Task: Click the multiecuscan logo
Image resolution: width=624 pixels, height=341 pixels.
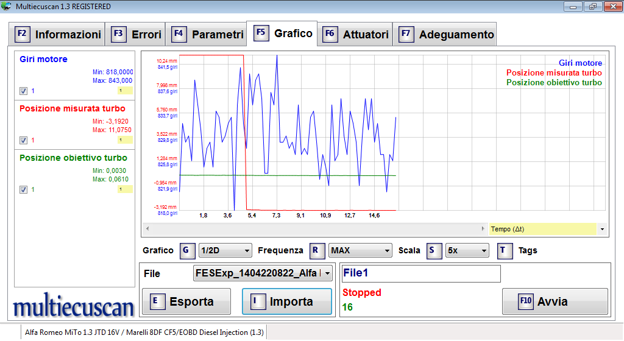Action: (74, 307)
